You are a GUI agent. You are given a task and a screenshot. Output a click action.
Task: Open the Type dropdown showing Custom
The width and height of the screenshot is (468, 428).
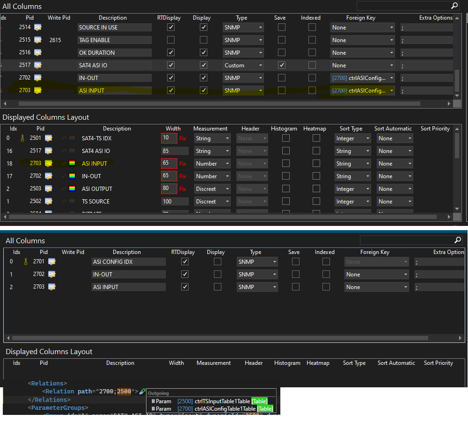pyautogui.click(x=243, y=65)
